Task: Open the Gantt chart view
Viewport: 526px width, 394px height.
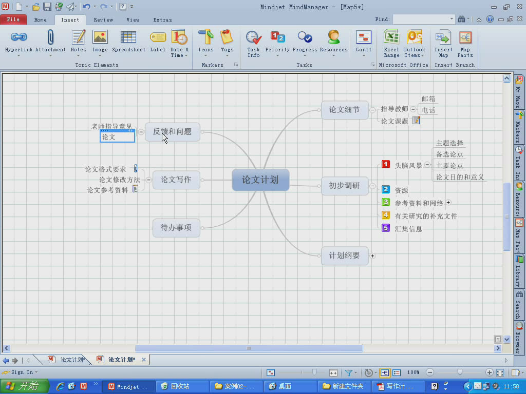Action: tap(364, 43)
